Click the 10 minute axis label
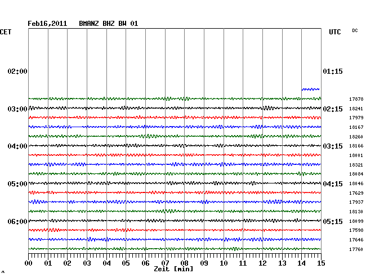 [224, 263]
